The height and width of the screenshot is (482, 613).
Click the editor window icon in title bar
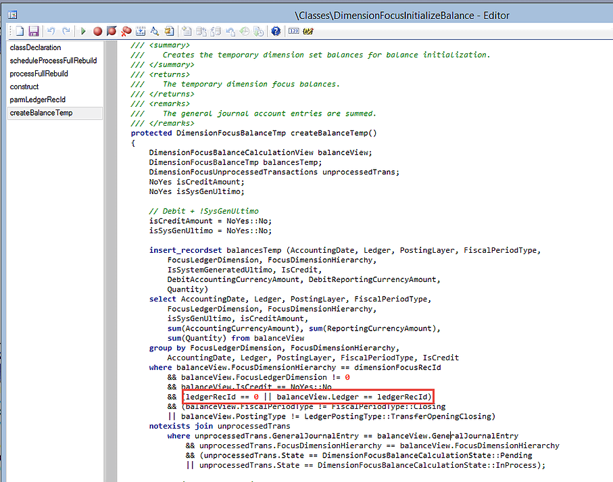tap(13, 16)
